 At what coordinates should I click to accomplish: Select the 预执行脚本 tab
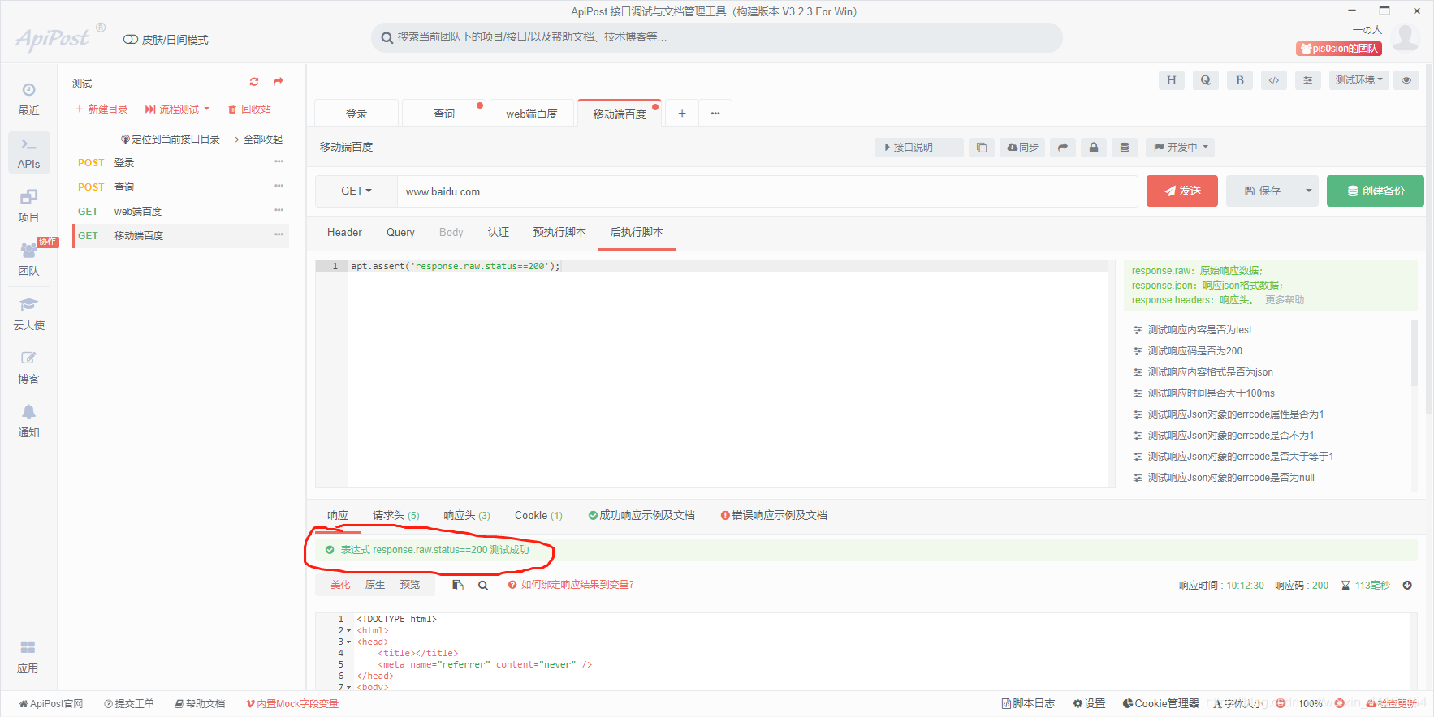click(559, 233)
